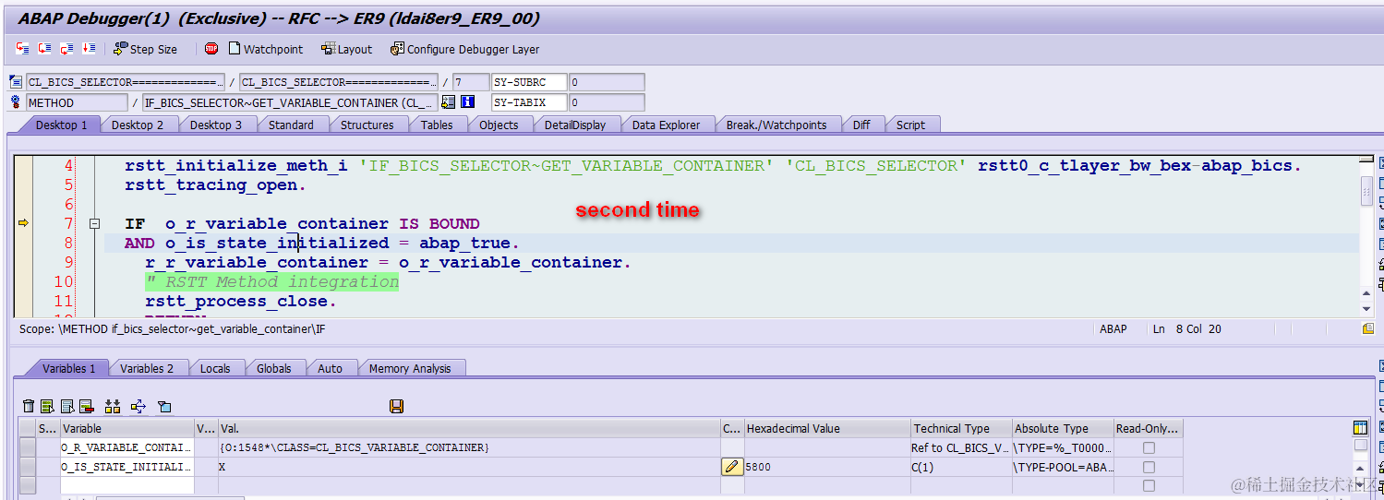
Task: Click the program list icon beside CL_BICS_SELECTOR
Action: pyautogui.click(x=16, y=82)
